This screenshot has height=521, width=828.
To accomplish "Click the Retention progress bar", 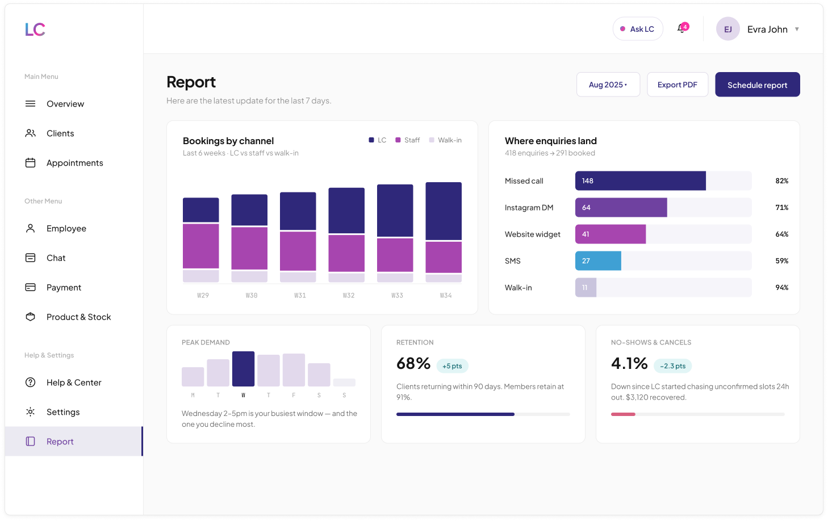I will click(483, 414).
